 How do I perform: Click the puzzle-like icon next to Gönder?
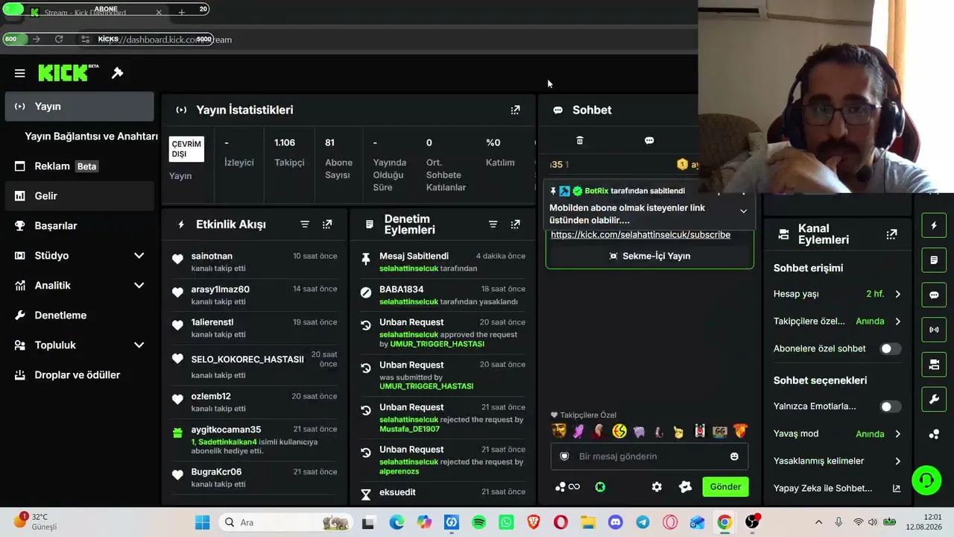click(686, 487)
